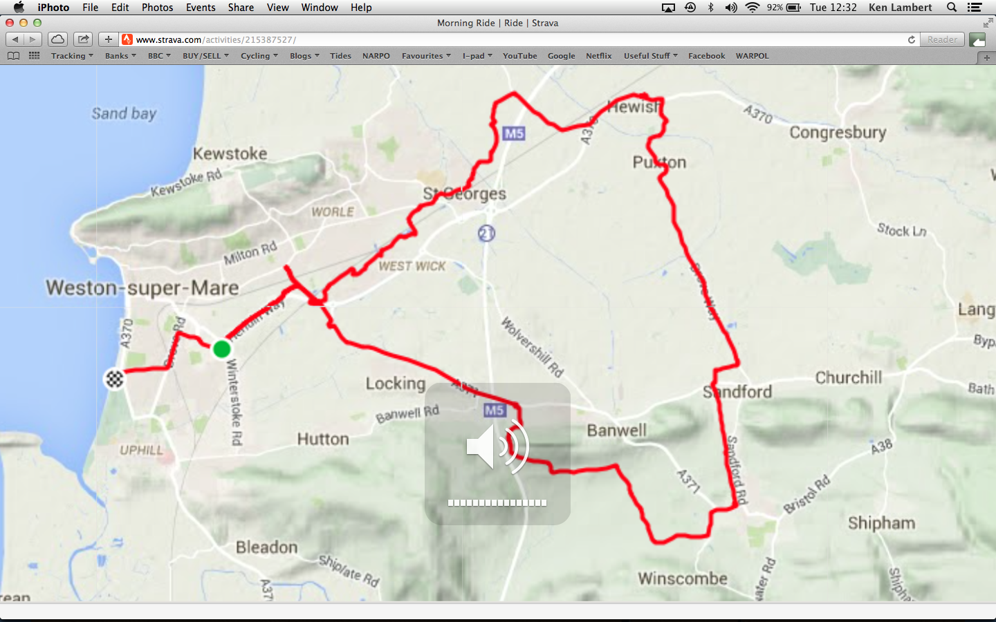Add a bookmark with plus button
Image resolution: width=996 pixels, height=622 pixels.
point(109,39)
